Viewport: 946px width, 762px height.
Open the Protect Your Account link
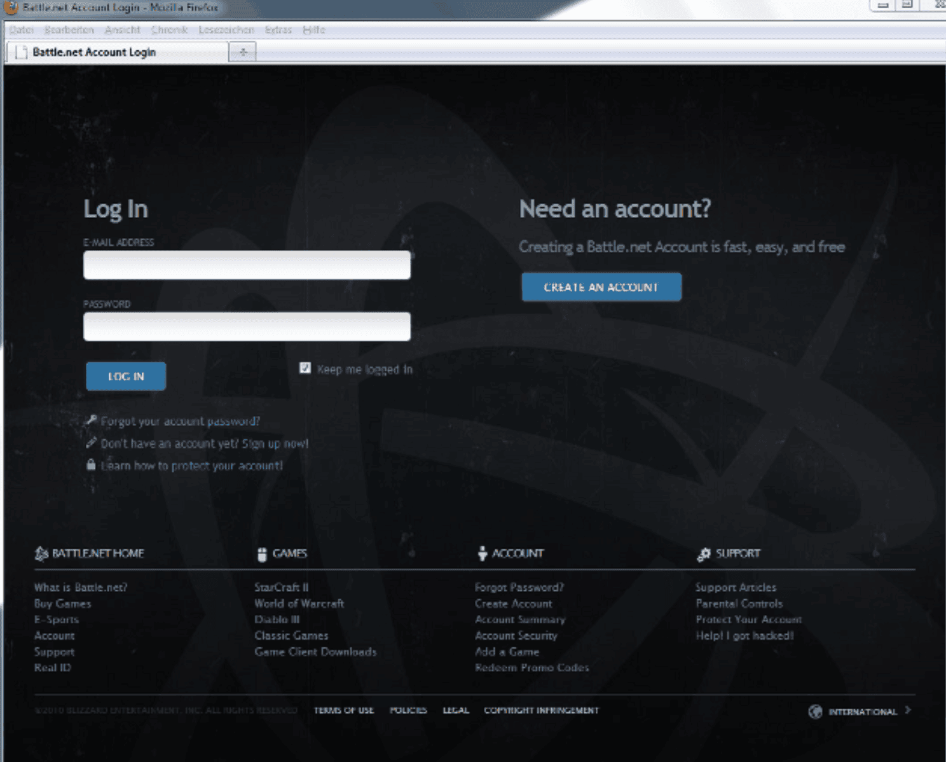[749, 620]
